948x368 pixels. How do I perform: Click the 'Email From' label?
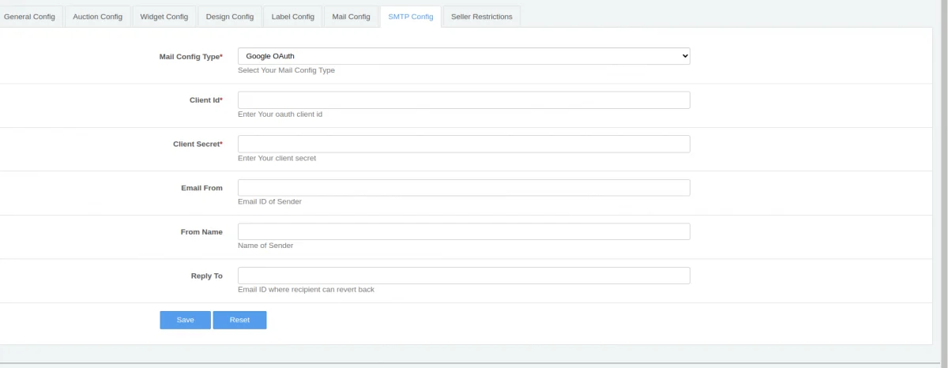click(201, 188)
